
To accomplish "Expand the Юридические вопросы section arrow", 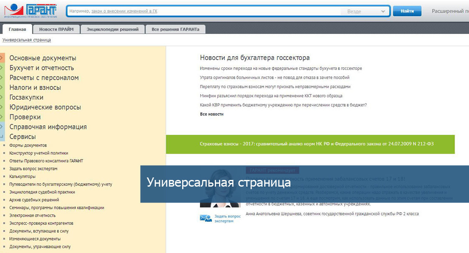I will [x=2, y=107].
